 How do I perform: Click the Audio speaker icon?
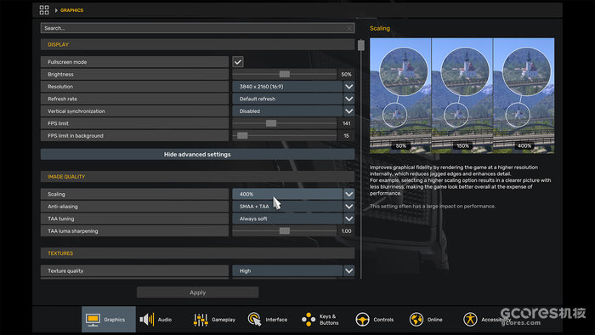(146, 320)
